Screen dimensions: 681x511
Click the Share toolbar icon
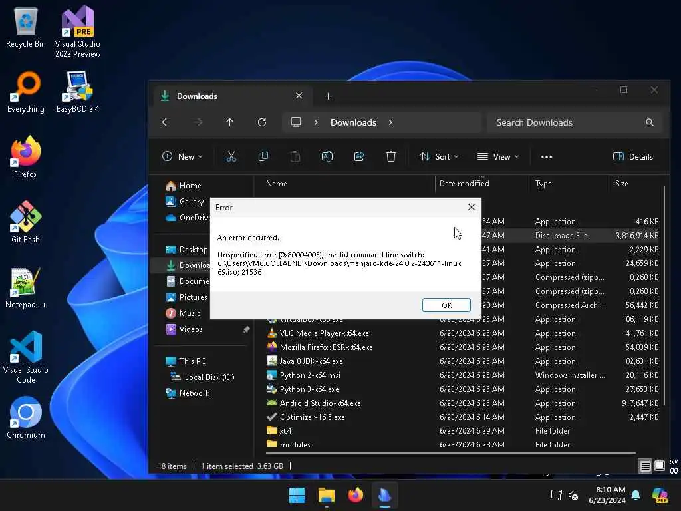click(358, 156)
